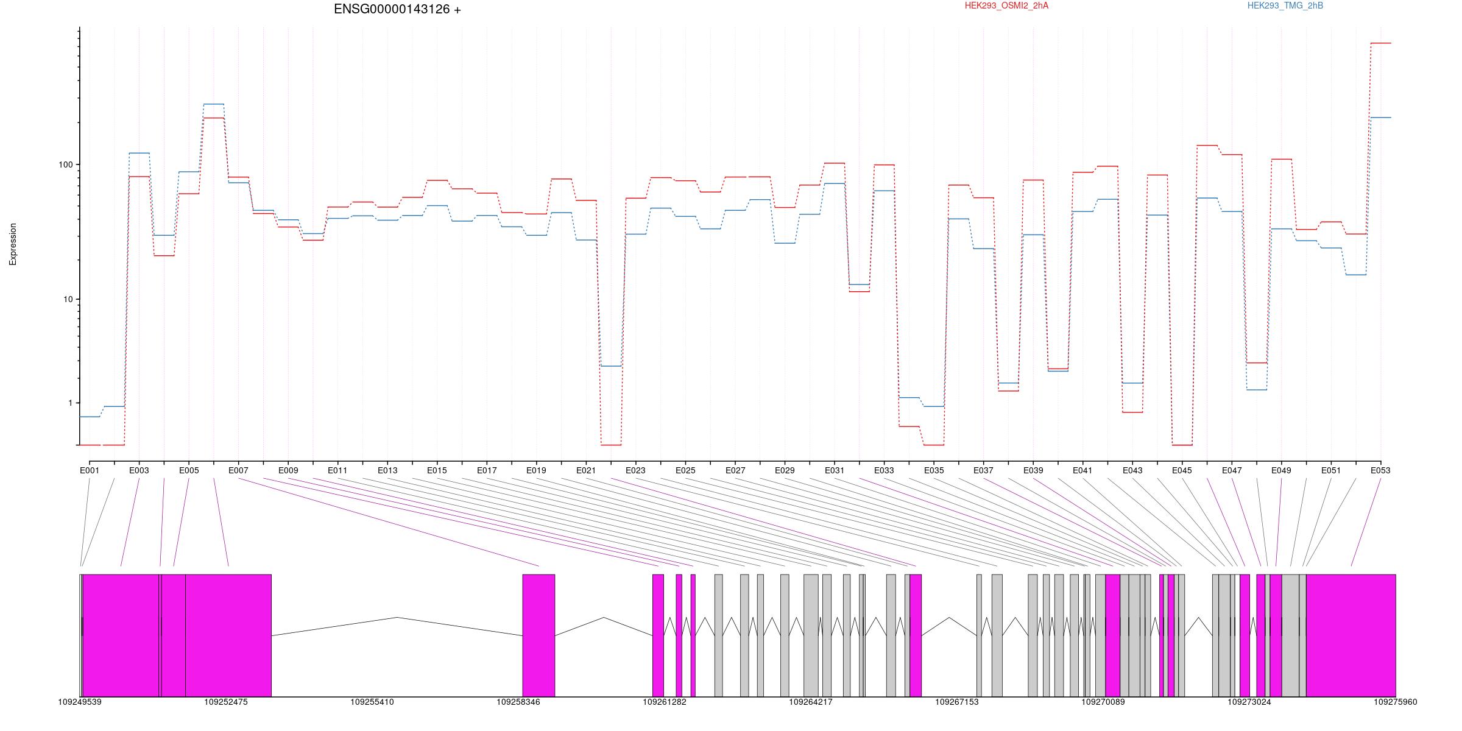Click the gene title ENSG00000143126 +
The image size is (1462, 731).
coord(397,9)
